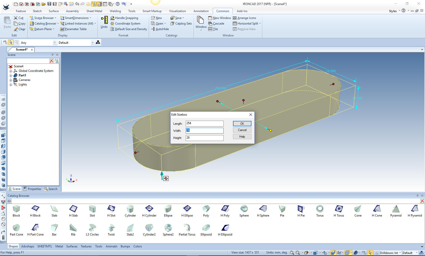The width and height of the screenshot is (425, 256).
Task: Close the Edit Sizebox dialog
Action: 250,115
